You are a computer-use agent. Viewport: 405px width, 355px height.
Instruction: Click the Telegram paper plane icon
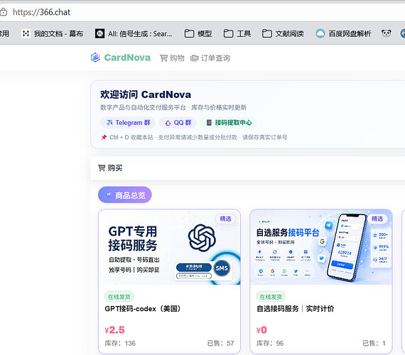[109, 123]
